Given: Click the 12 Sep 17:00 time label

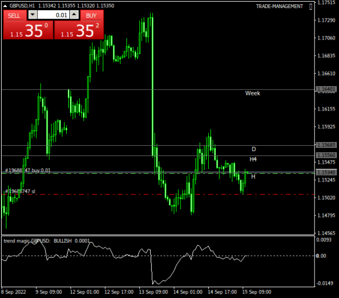Looking at the screenshot, I should [x=119, y=292].
